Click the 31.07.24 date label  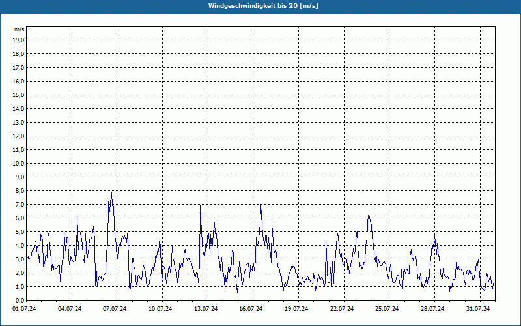click(478, 309)
